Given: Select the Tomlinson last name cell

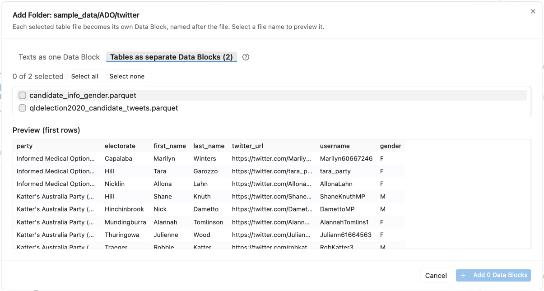Looking at the screenshot, I should pyautogui.click(x=209, y=222).
